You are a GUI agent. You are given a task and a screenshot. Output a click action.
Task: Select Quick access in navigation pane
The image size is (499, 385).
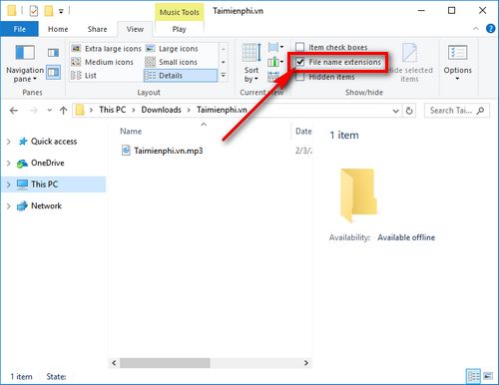(x=54, y=142)
